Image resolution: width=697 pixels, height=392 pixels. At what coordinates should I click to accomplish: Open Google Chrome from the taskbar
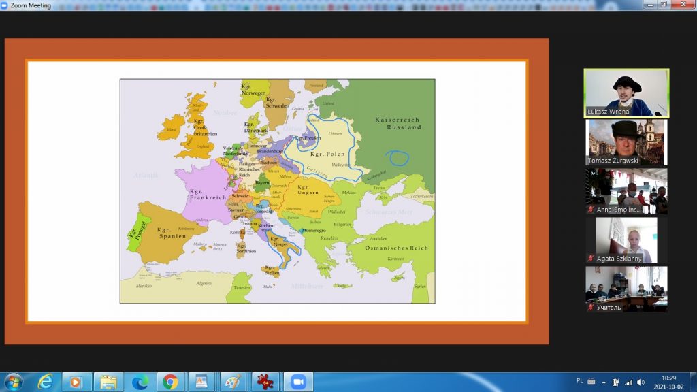(x=170, y=382)
